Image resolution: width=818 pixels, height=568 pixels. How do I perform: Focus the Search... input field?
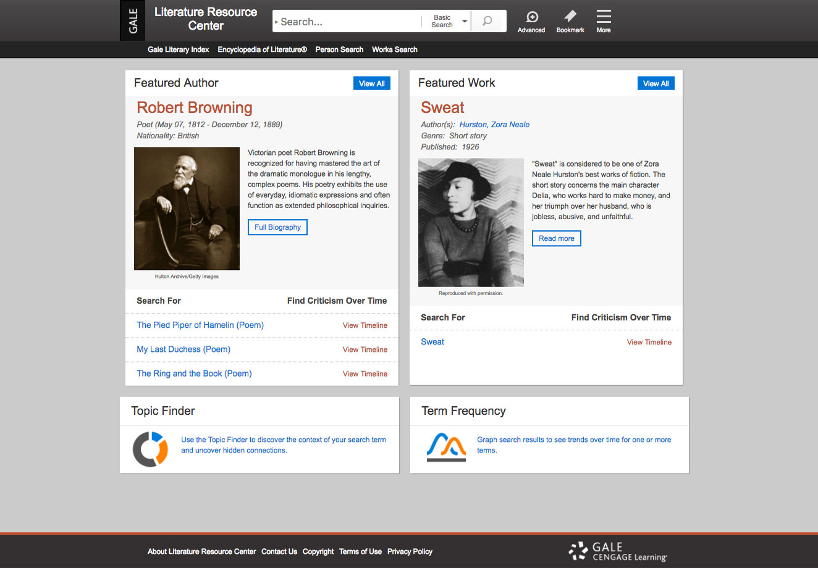coord(350,21)
